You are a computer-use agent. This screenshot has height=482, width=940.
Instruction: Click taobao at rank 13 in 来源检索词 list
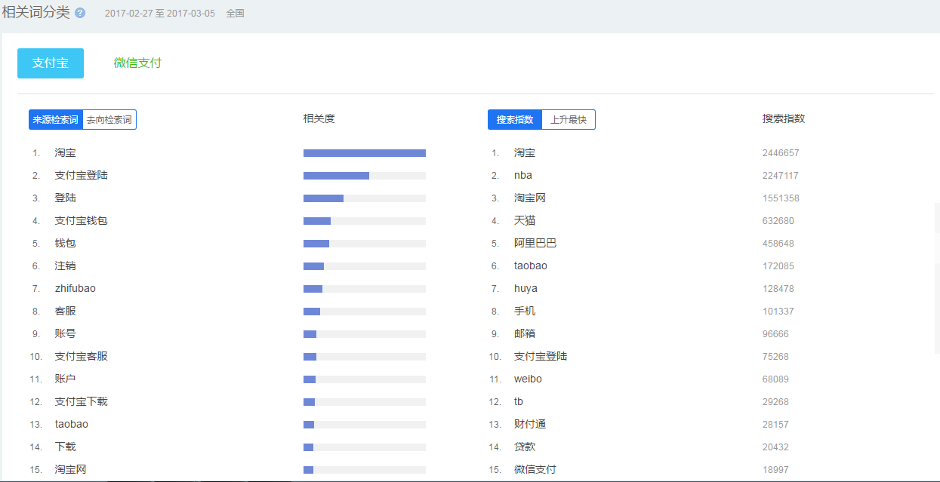[x=72, y=425]
